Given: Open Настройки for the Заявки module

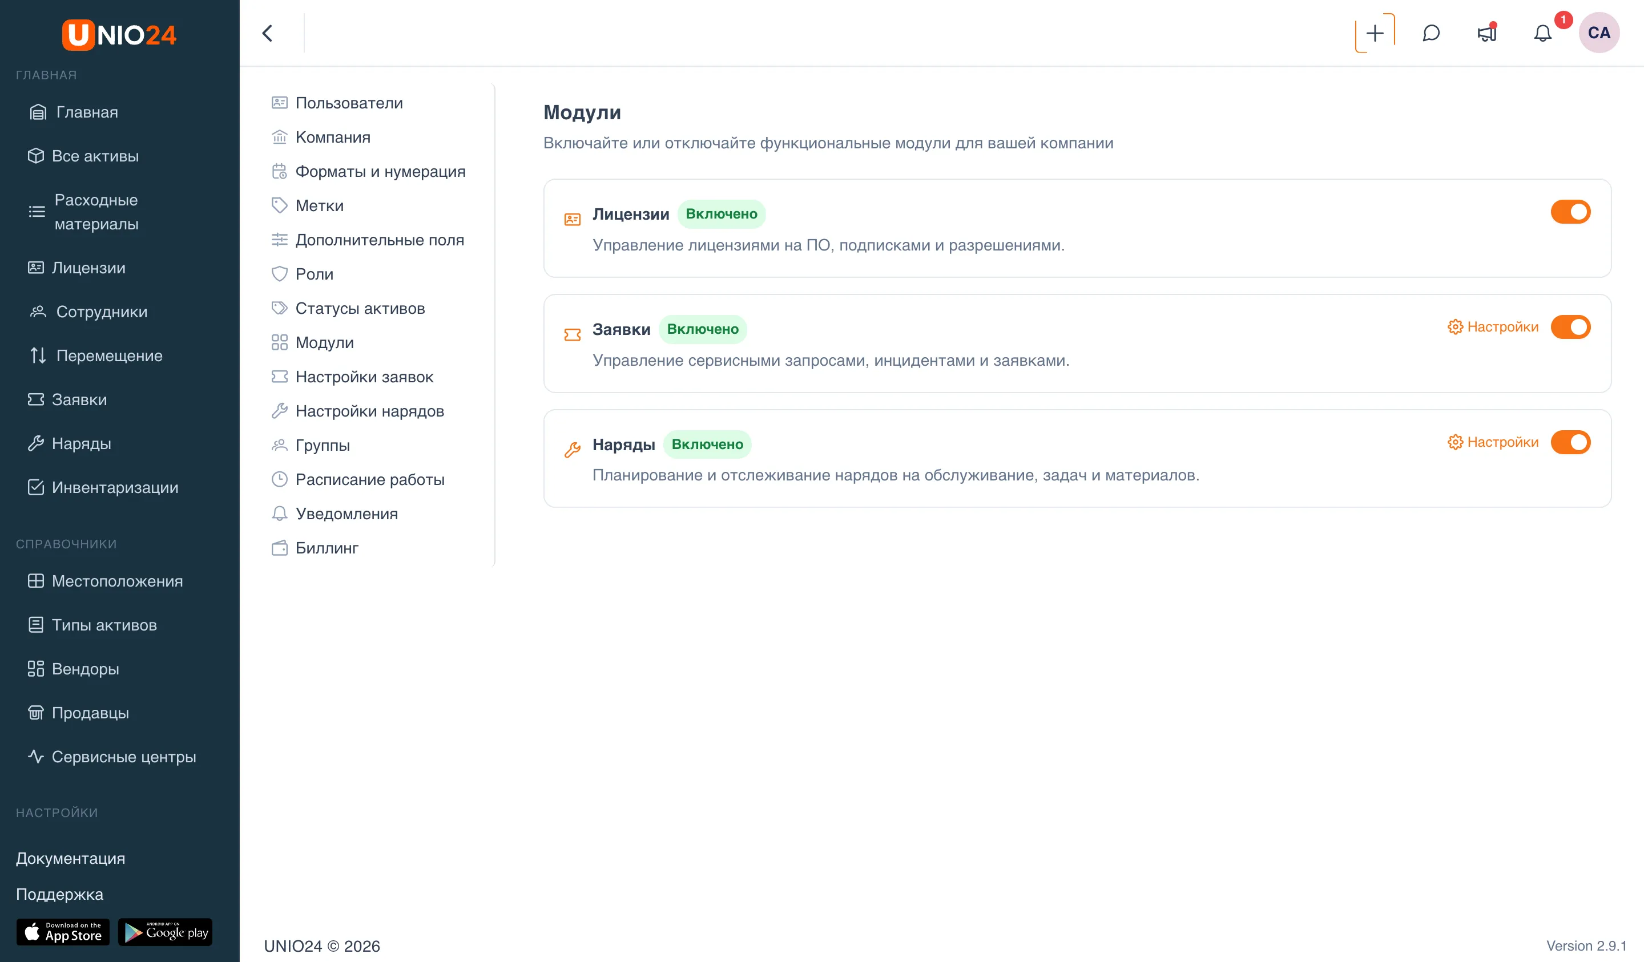Looking at the screenshot, I should tap(1493, 327).
